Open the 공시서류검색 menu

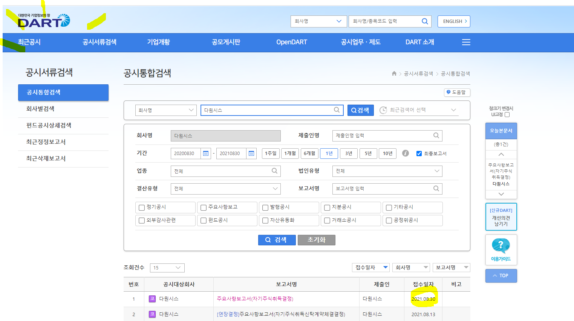pyautogui.click(x=99, y=42)
